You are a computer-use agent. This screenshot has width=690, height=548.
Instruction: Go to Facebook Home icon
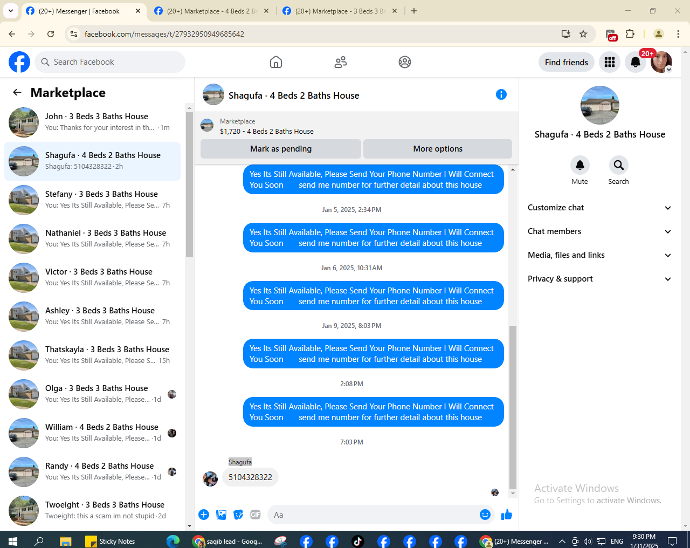276,62
